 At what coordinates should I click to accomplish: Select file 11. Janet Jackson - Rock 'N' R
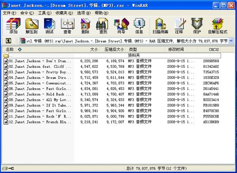[x=40, y=116]
